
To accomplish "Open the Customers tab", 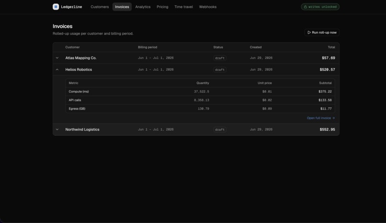I will point(100,7).
